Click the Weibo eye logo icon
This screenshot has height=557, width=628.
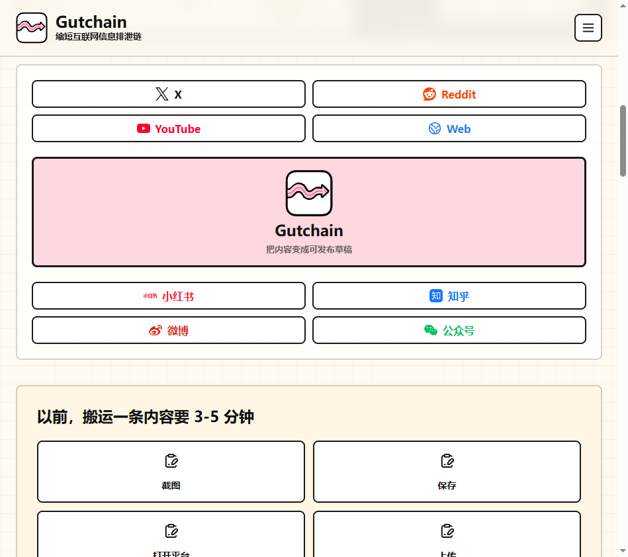pos(156,330)
